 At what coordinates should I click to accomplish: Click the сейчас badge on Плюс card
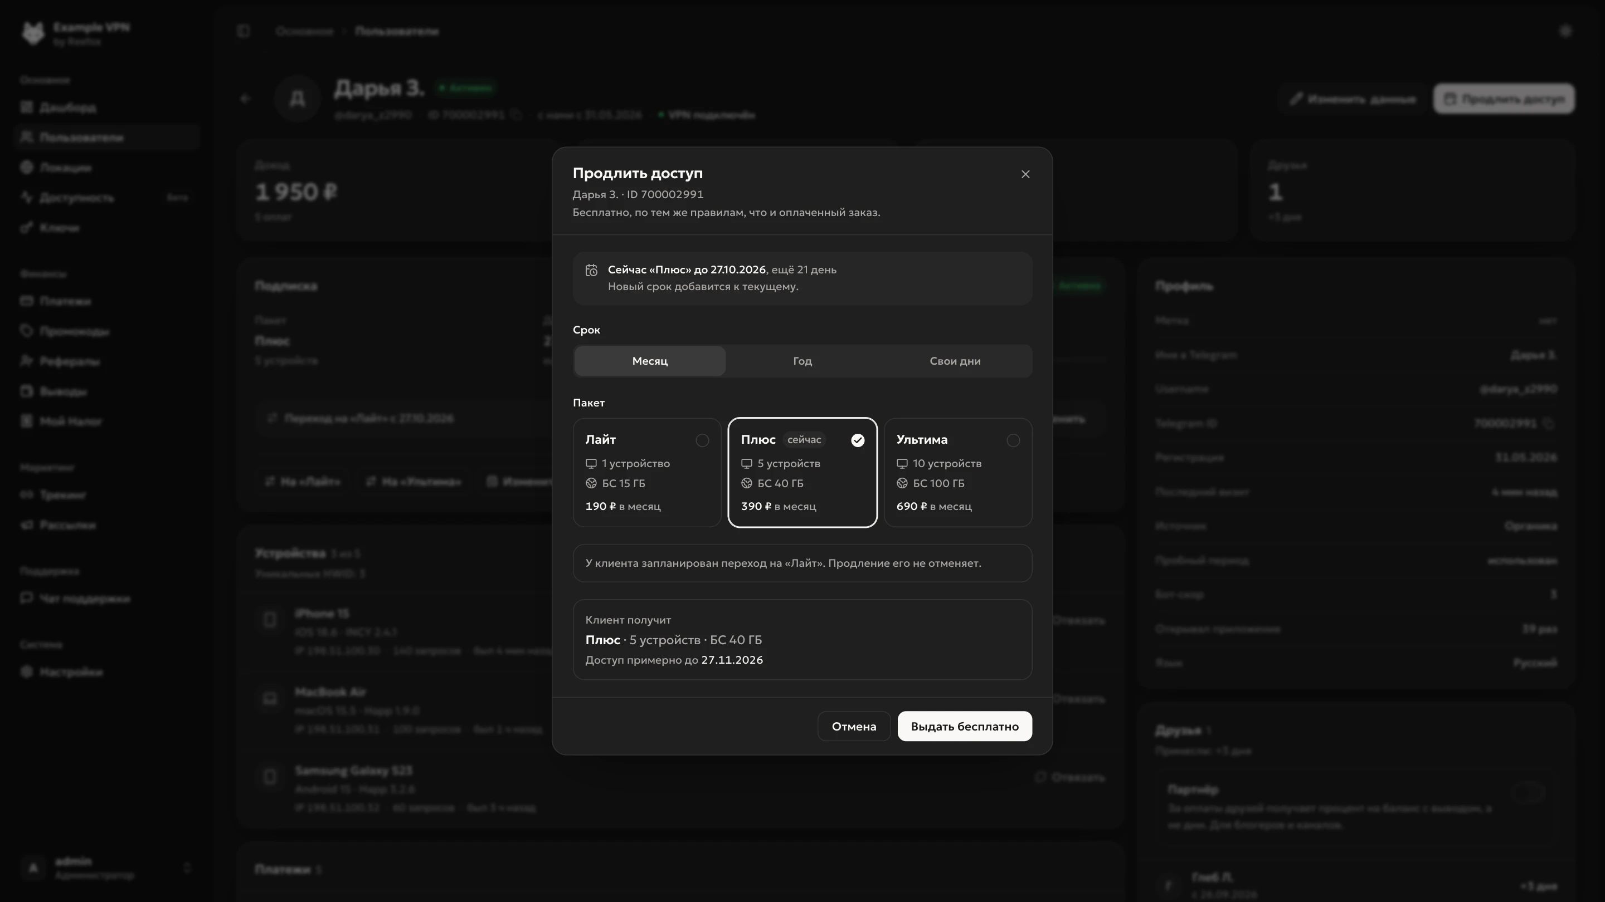804,440
